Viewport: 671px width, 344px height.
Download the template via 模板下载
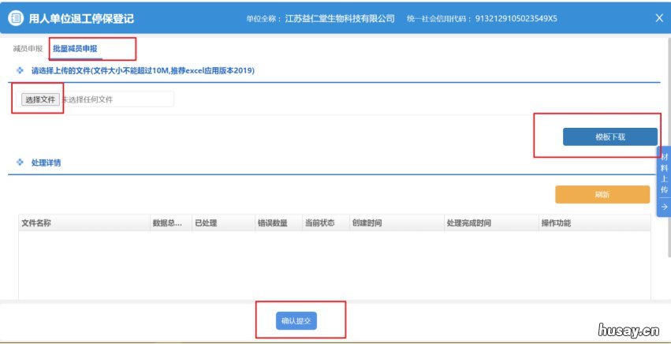point(609,136)
